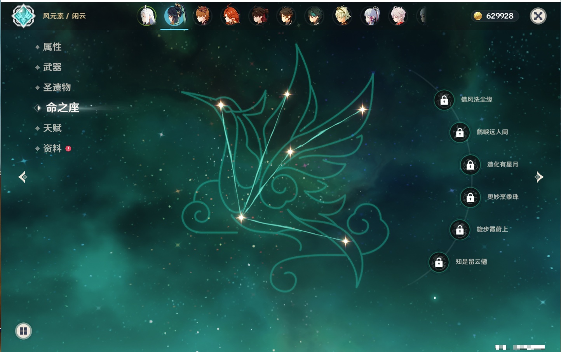Click the 知是留云僊 constellation label

471,262
